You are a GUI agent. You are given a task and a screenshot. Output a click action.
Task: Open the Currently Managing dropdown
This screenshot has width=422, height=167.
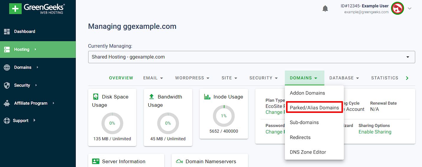pos(252,57)
